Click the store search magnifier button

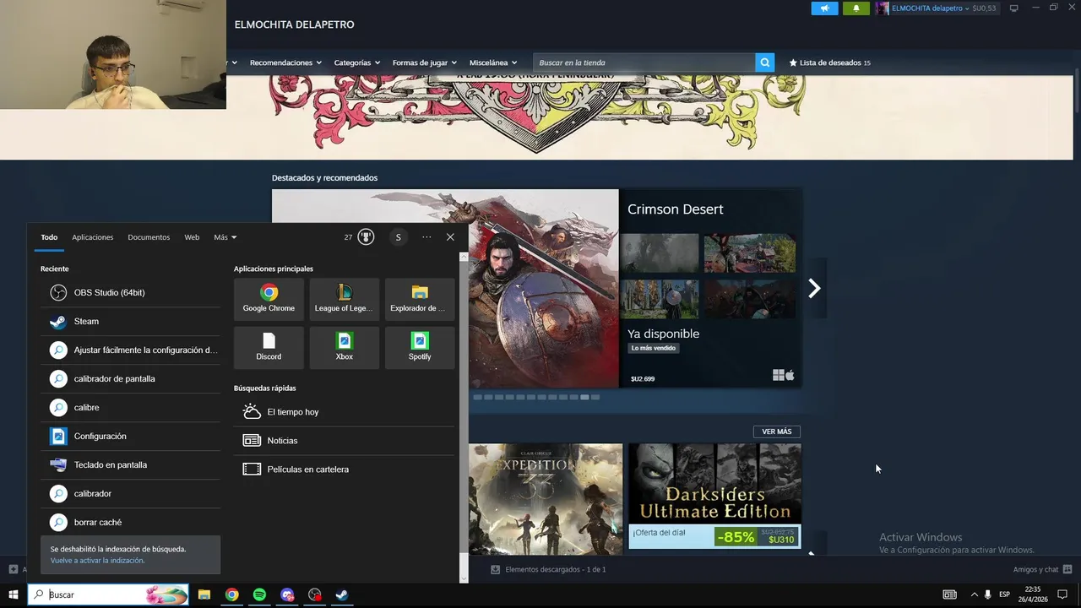[x=764, y=62]
